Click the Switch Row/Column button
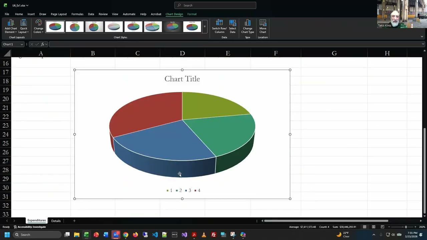This screenshot has width=427, height=240. (219, 26)
